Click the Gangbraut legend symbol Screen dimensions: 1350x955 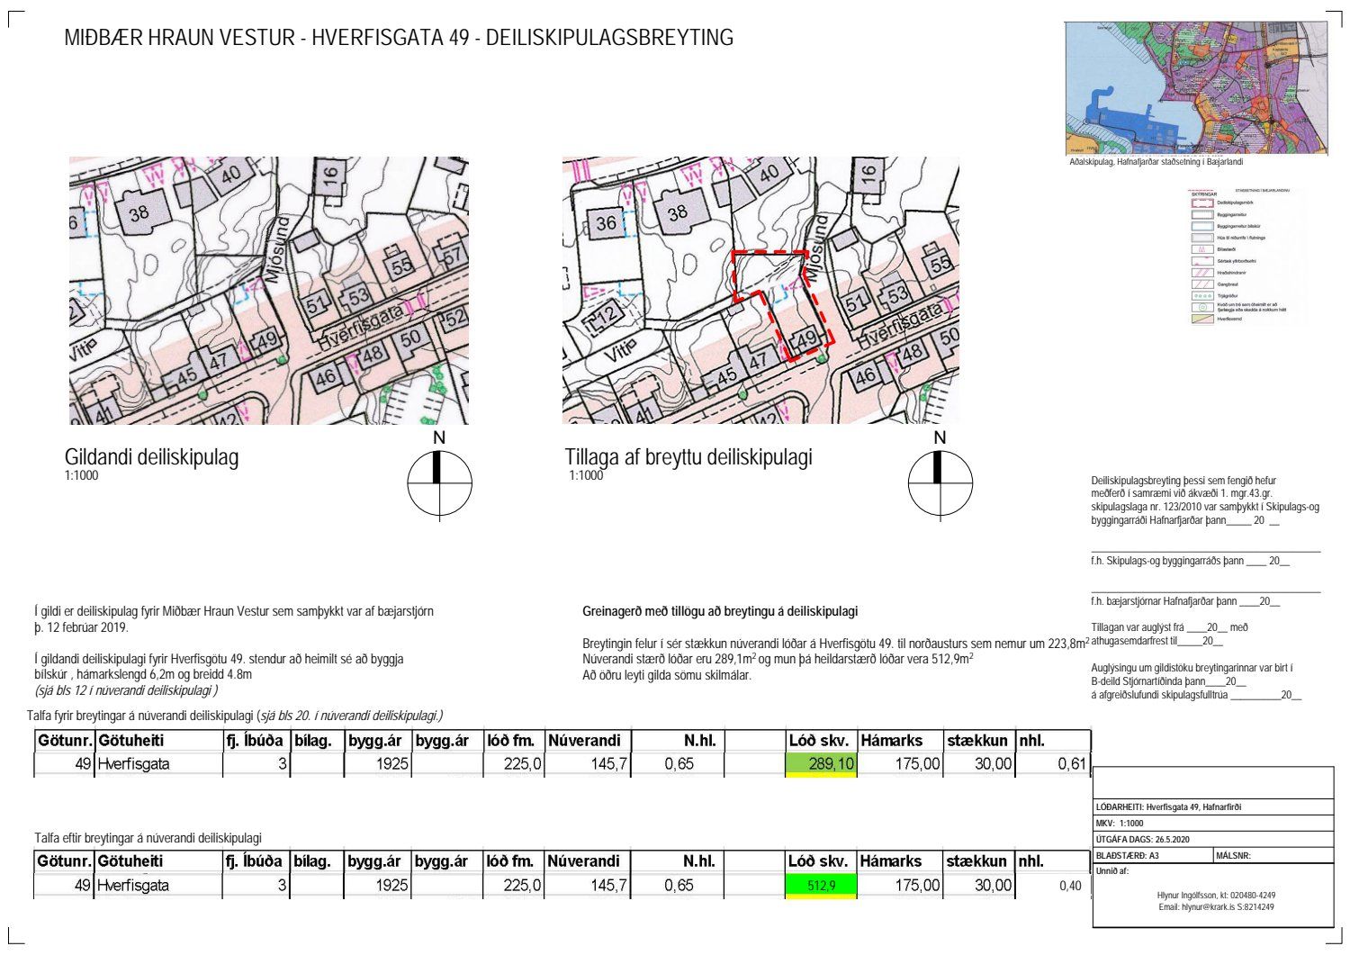tap(1201, 284)
